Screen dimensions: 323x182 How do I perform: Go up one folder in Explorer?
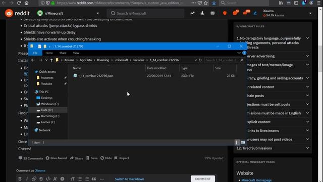(51, 60)
